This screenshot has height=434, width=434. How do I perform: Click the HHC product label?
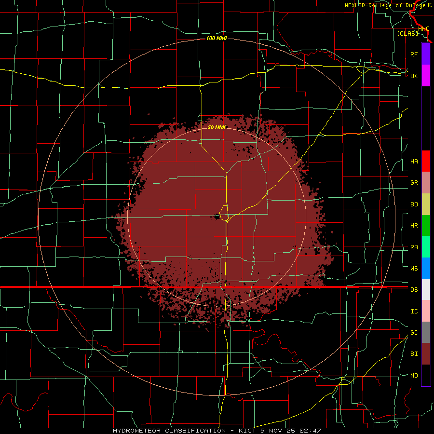click(423, 29)
